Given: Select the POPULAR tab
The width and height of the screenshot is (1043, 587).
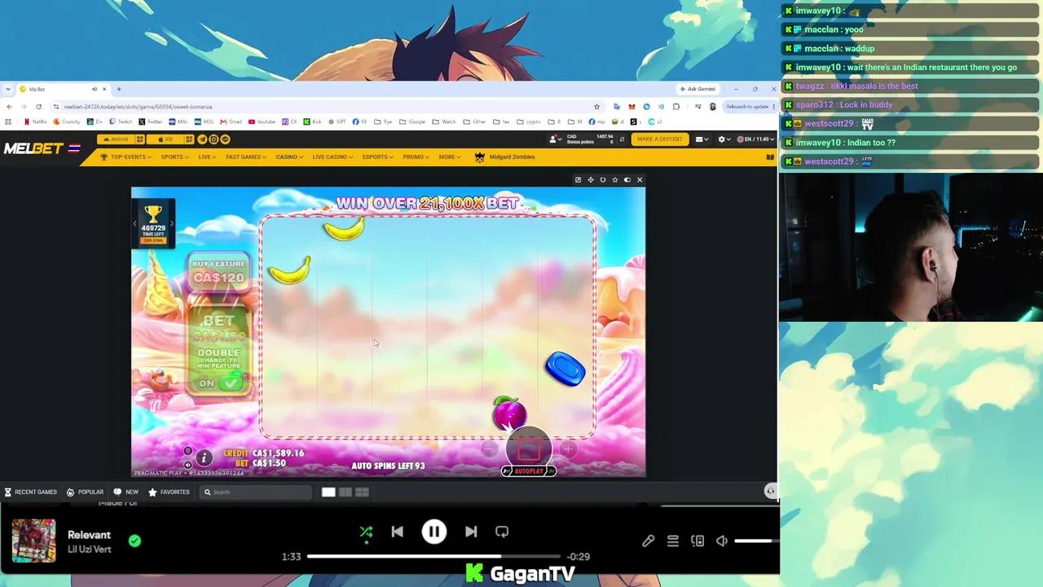Looking at the screenshot, I should click(x=85, y=492).
